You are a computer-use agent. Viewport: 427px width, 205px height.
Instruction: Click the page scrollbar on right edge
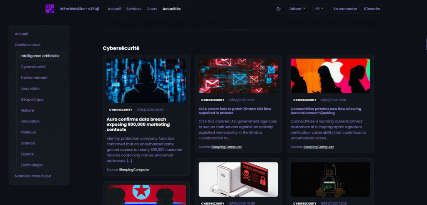coord(426,42)
